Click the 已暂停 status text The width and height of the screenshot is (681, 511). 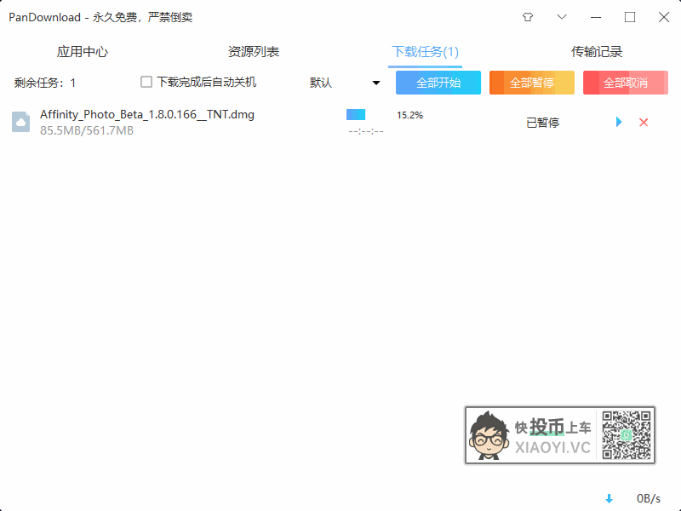pyautogui.click(x=542, y=123)
